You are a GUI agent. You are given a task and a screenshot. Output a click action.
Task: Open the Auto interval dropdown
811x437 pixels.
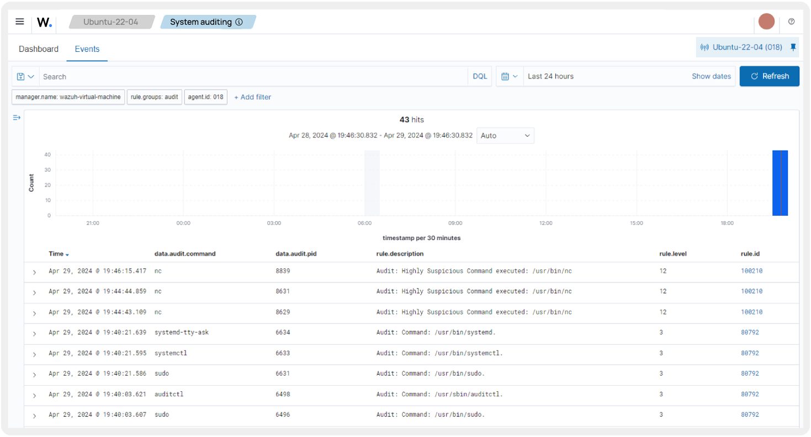504,135
